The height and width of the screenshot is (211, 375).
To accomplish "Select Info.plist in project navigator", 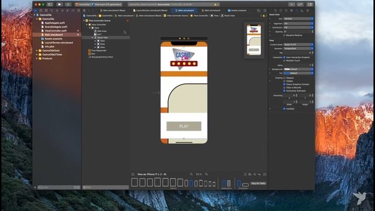I will point(49,47).
